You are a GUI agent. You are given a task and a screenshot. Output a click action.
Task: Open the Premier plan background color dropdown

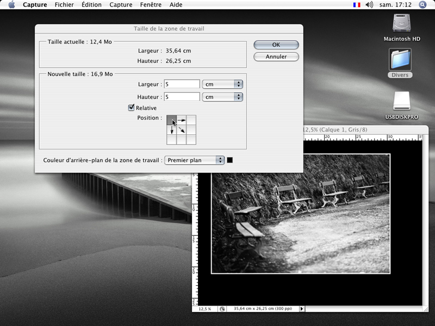coord(194,160)
